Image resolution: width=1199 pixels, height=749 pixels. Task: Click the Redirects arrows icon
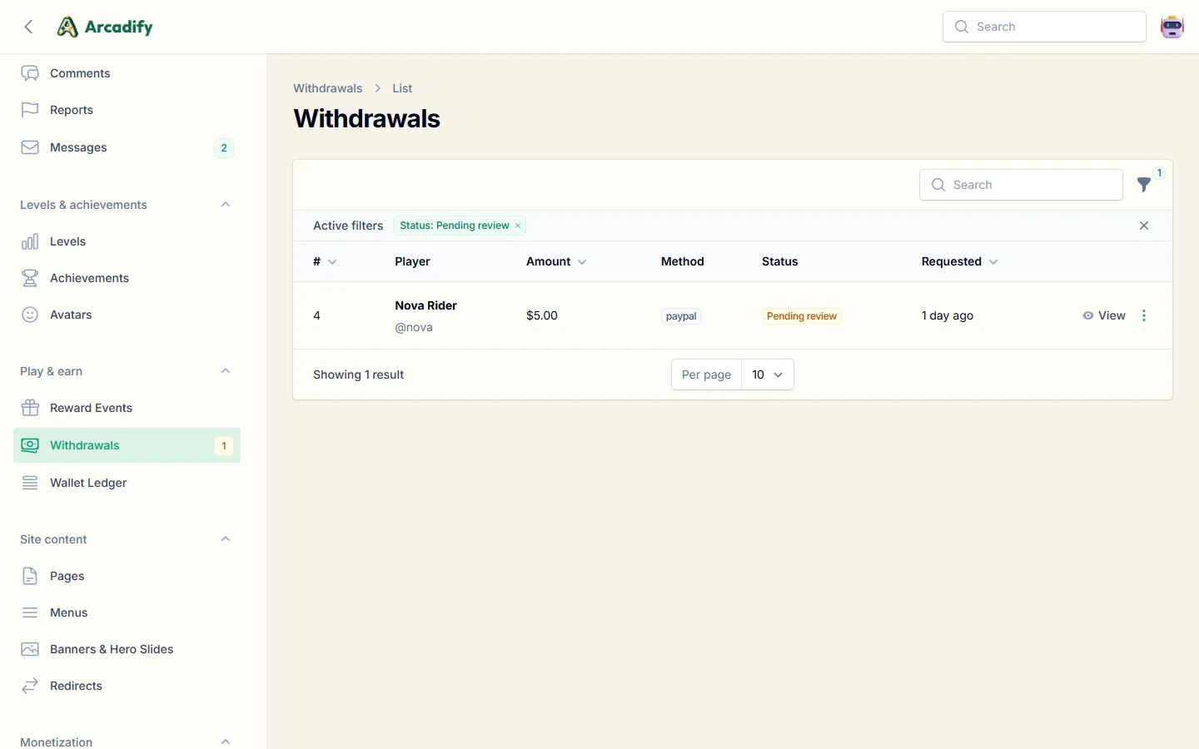(x=30, y=686)
